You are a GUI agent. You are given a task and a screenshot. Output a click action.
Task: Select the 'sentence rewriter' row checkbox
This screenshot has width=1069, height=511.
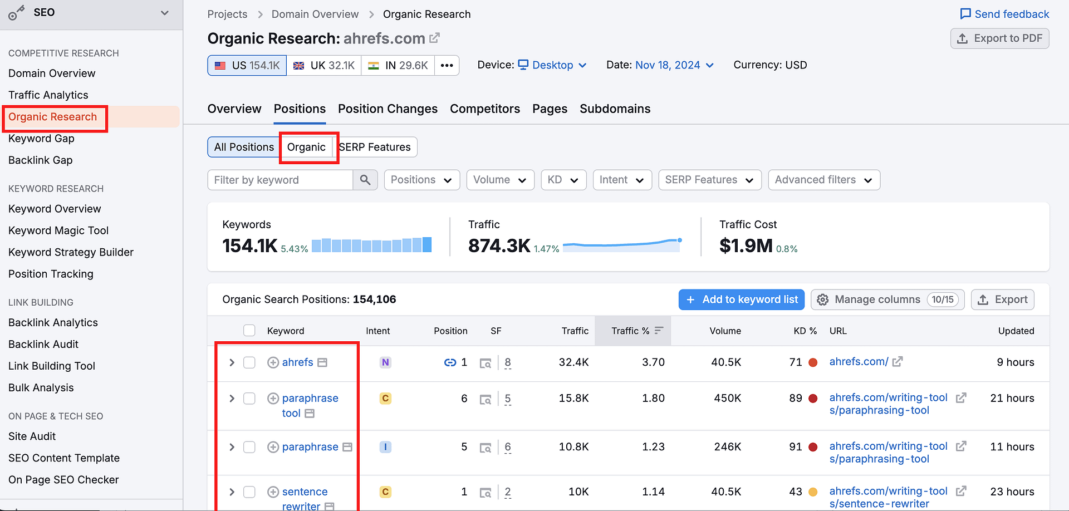pos(249,492)
